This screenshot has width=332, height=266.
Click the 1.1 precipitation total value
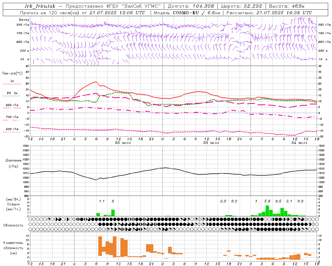pyautogui.click(x=102, y=201)
